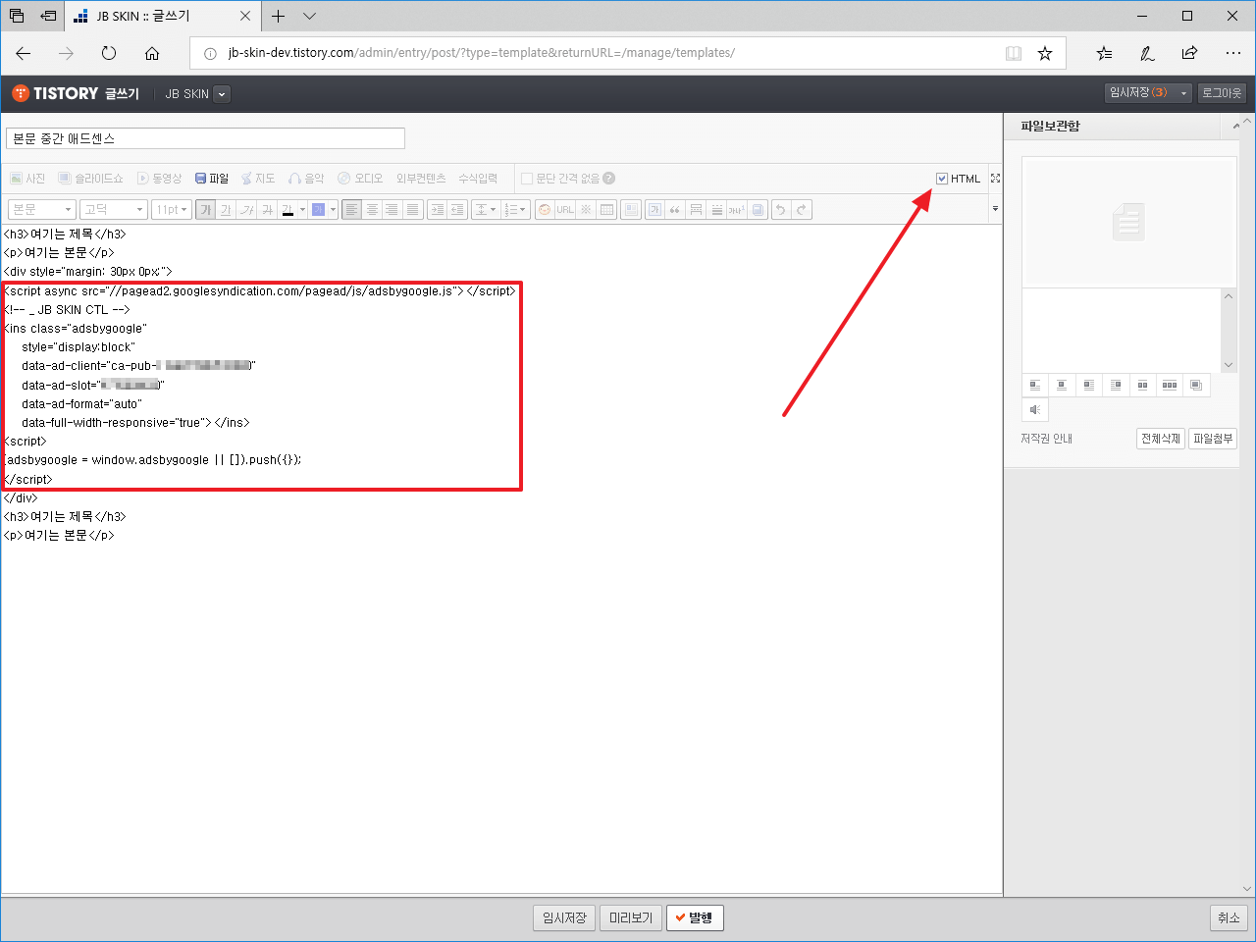Choose left-aligned image layout in file panel
Screen dimensions: 1256x942
tap(1035, 386)
